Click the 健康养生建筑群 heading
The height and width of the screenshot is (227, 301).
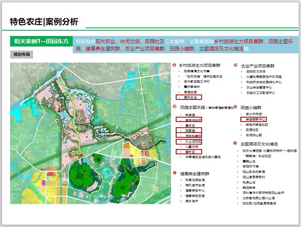pos(194,173)
